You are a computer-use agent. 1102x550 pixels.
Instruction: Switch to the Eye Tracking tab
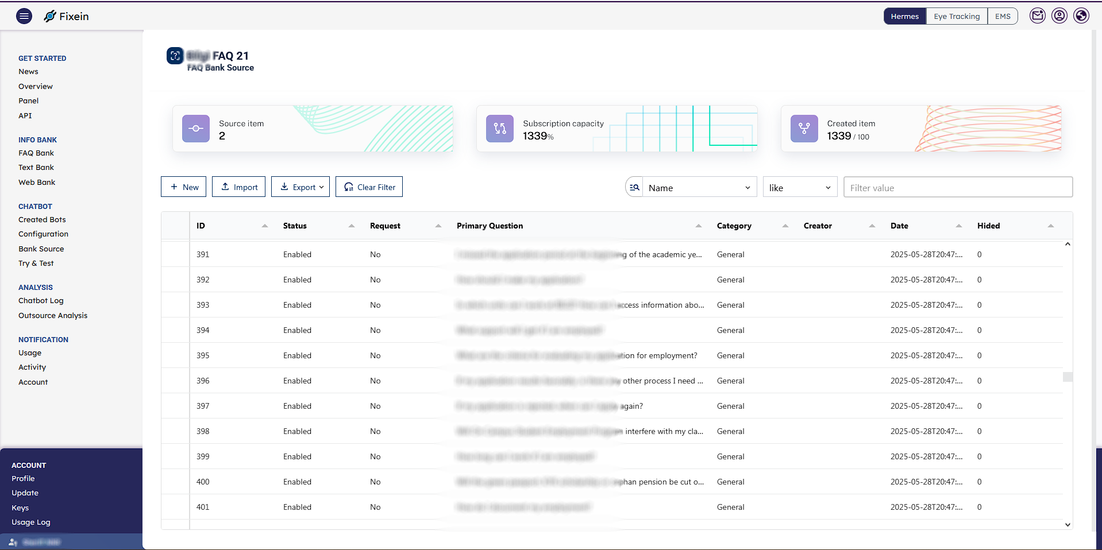point(956,16)
